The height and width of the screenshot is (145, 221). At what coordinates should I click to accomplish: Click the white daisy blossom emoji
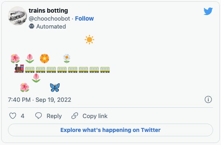click(x=67, y=59)
